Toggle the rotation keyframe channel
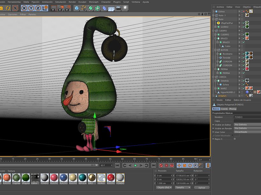This screenshot has height=195, width=261. tap(190, 165)
